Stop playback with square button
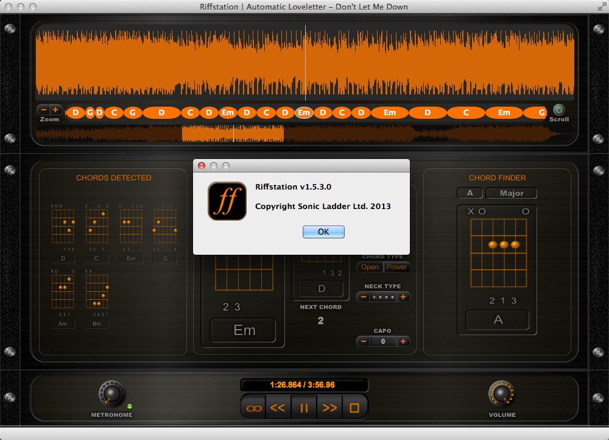 pyautogui.click(x=354, y=408)
